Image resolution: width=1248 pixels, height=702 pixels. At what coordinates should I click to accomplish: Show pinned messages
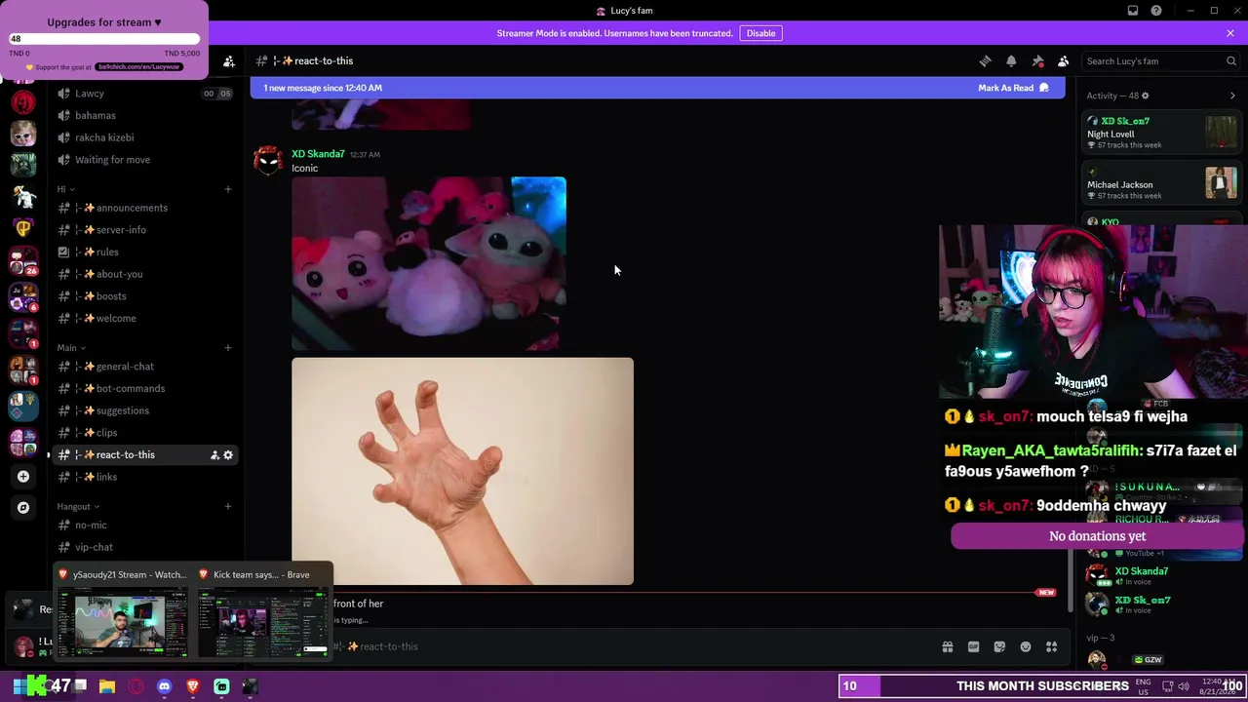pos(1037,60)
